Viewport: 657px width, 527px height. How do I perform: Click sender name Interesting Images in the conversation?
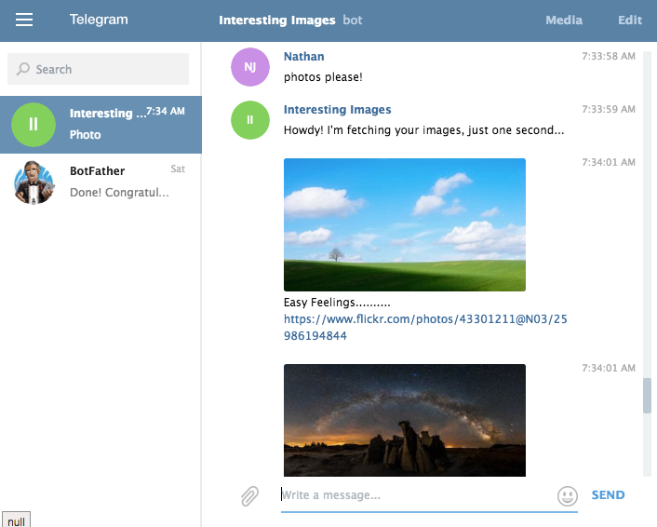pyautogui.click(x=337, y=110)
